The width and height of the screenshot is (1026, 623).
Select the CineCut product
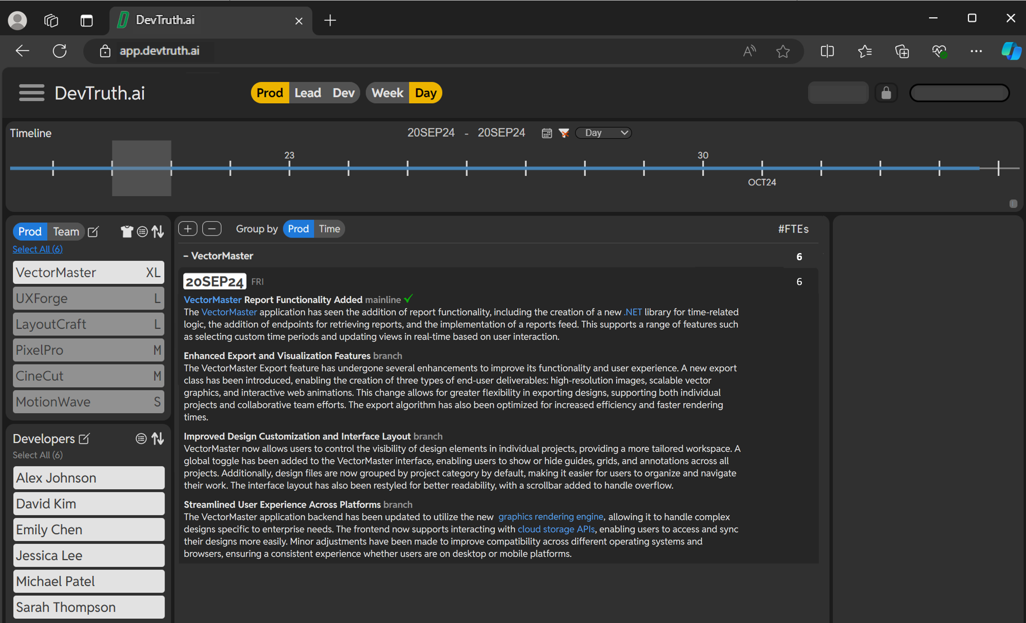coord(89,376)
